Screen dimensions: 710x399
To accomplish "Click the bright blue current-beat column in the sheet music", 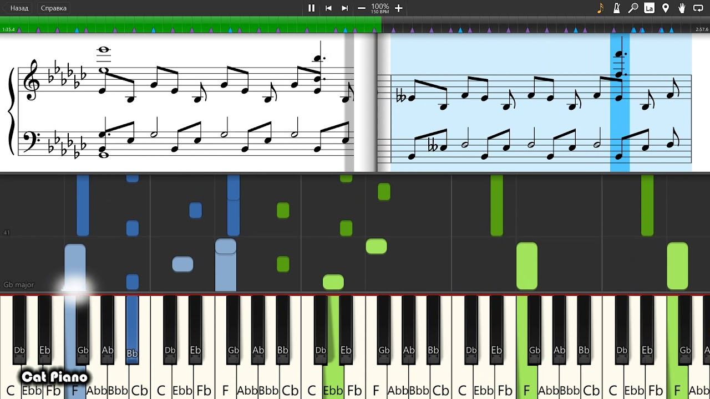I will (x=620, y=103).
